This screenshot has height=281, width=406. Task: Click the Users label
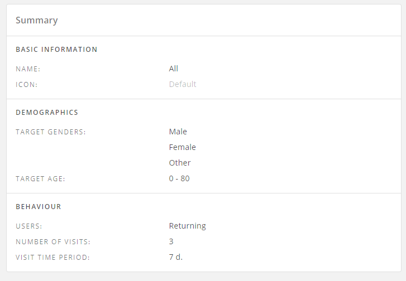click(29, 226)
